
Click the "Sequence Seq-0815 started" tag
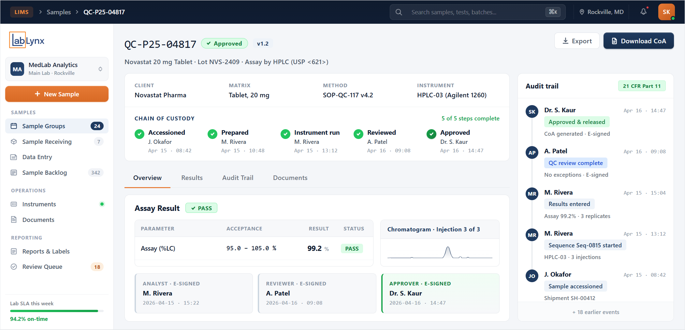click(x=585, y=245)
